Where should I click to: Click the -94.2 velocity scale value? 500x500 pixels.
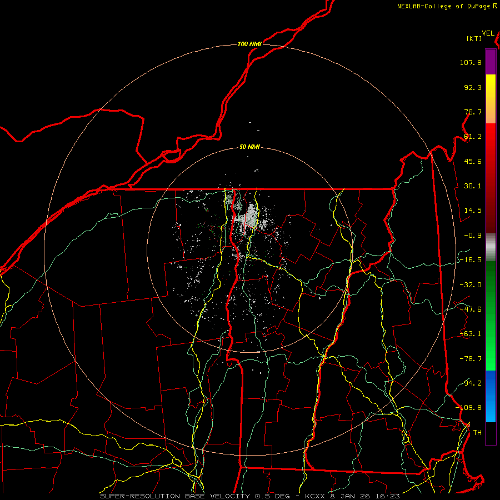(471, 383)
